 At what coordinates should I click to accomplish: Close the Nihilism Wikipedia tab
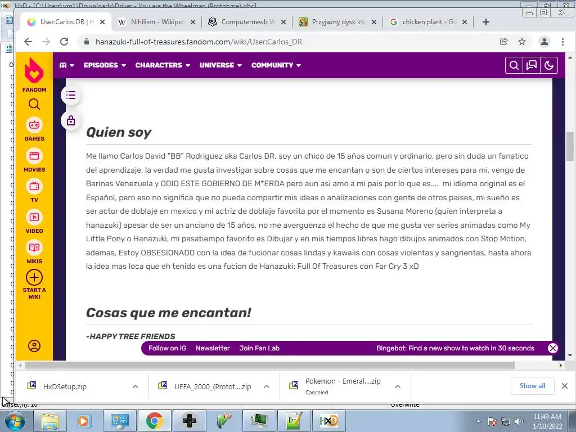click(193, 22)
